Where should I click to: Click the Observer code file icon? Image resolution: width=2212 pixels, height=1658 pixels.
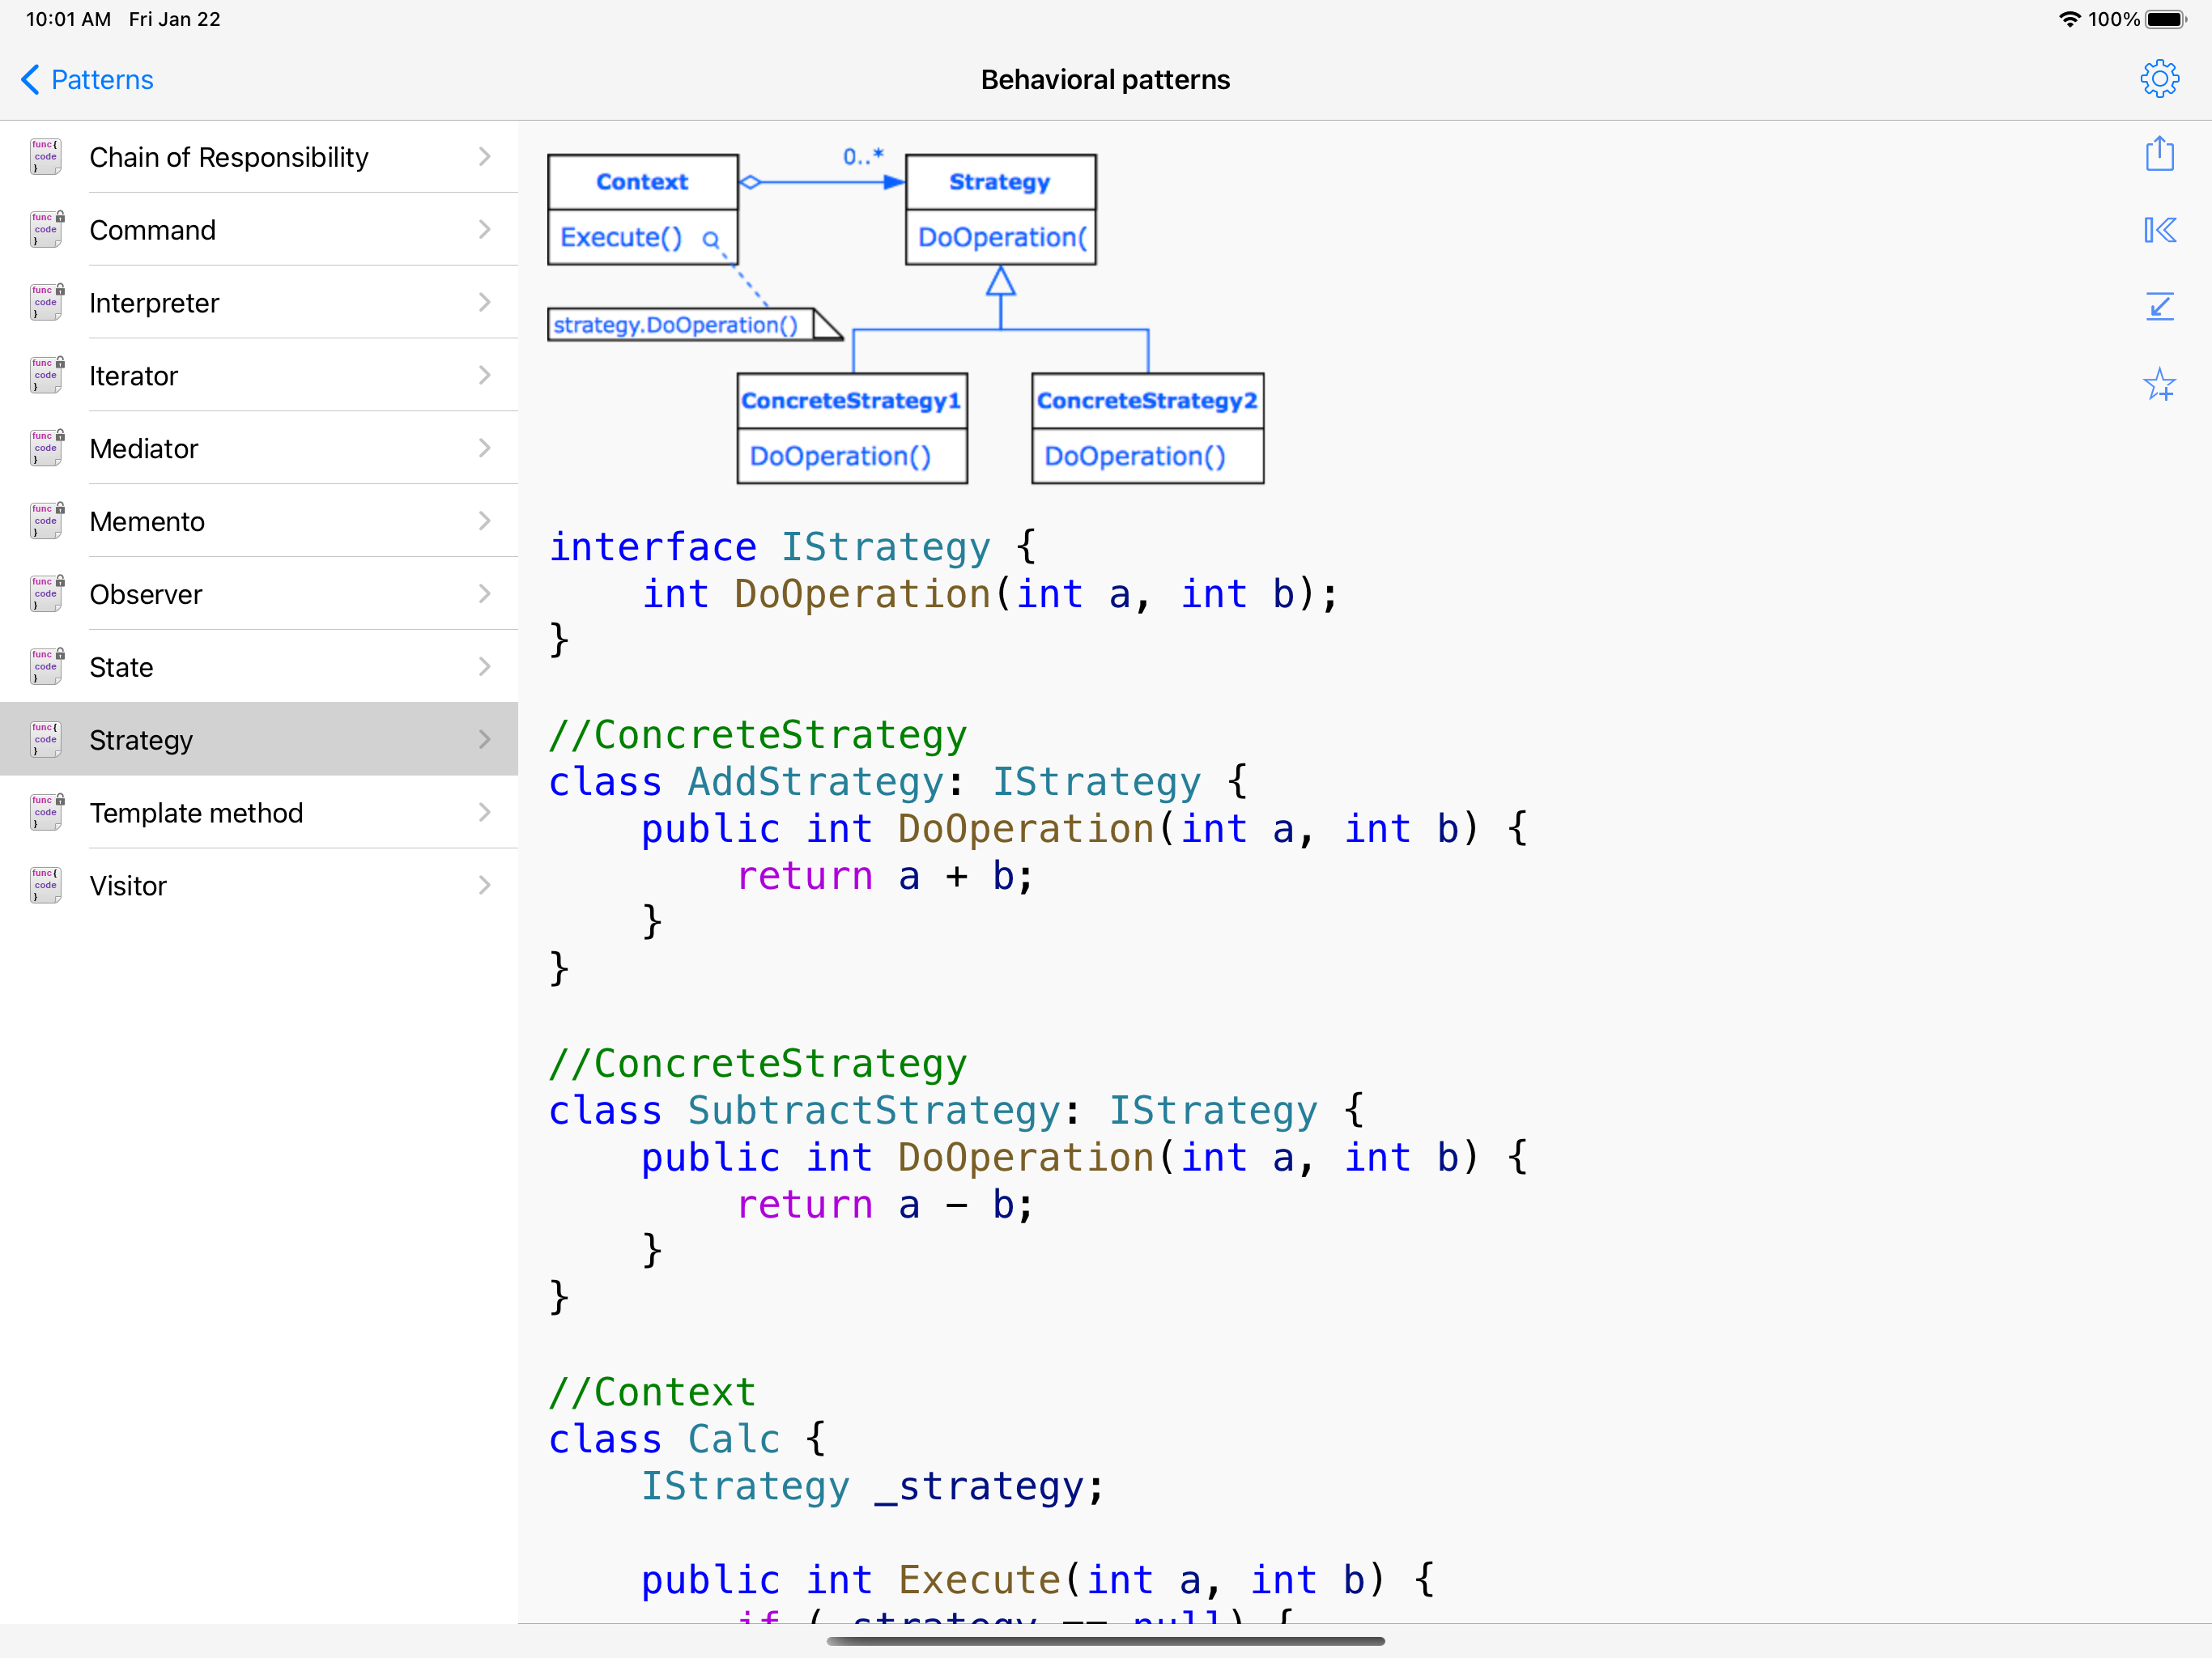(46, 594)
